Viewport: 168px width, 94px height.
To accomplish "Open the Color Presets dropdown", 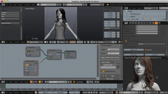I will (x=108, y=62).
